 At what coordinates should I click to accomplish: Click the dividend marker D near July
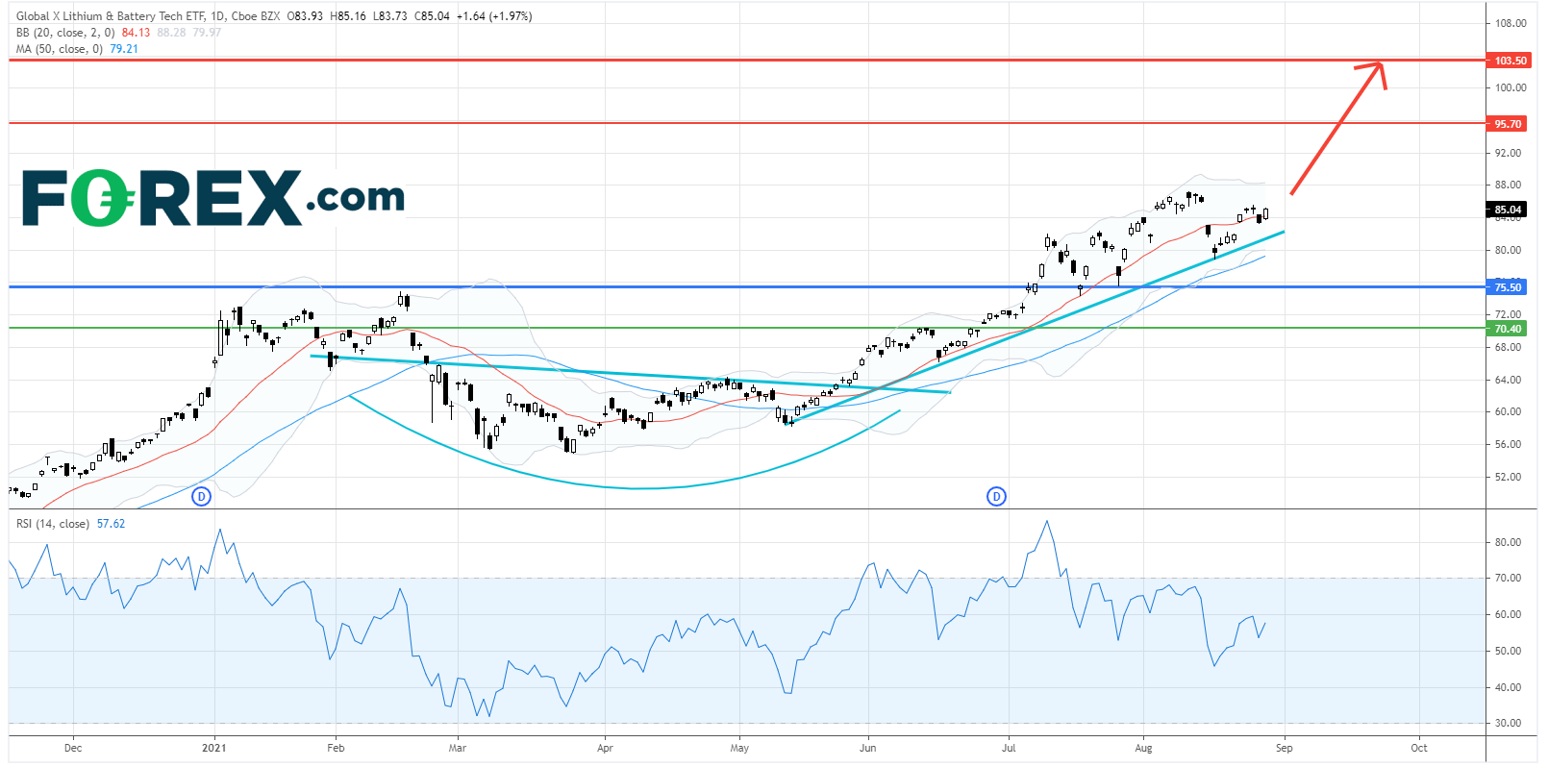[996, 496]
